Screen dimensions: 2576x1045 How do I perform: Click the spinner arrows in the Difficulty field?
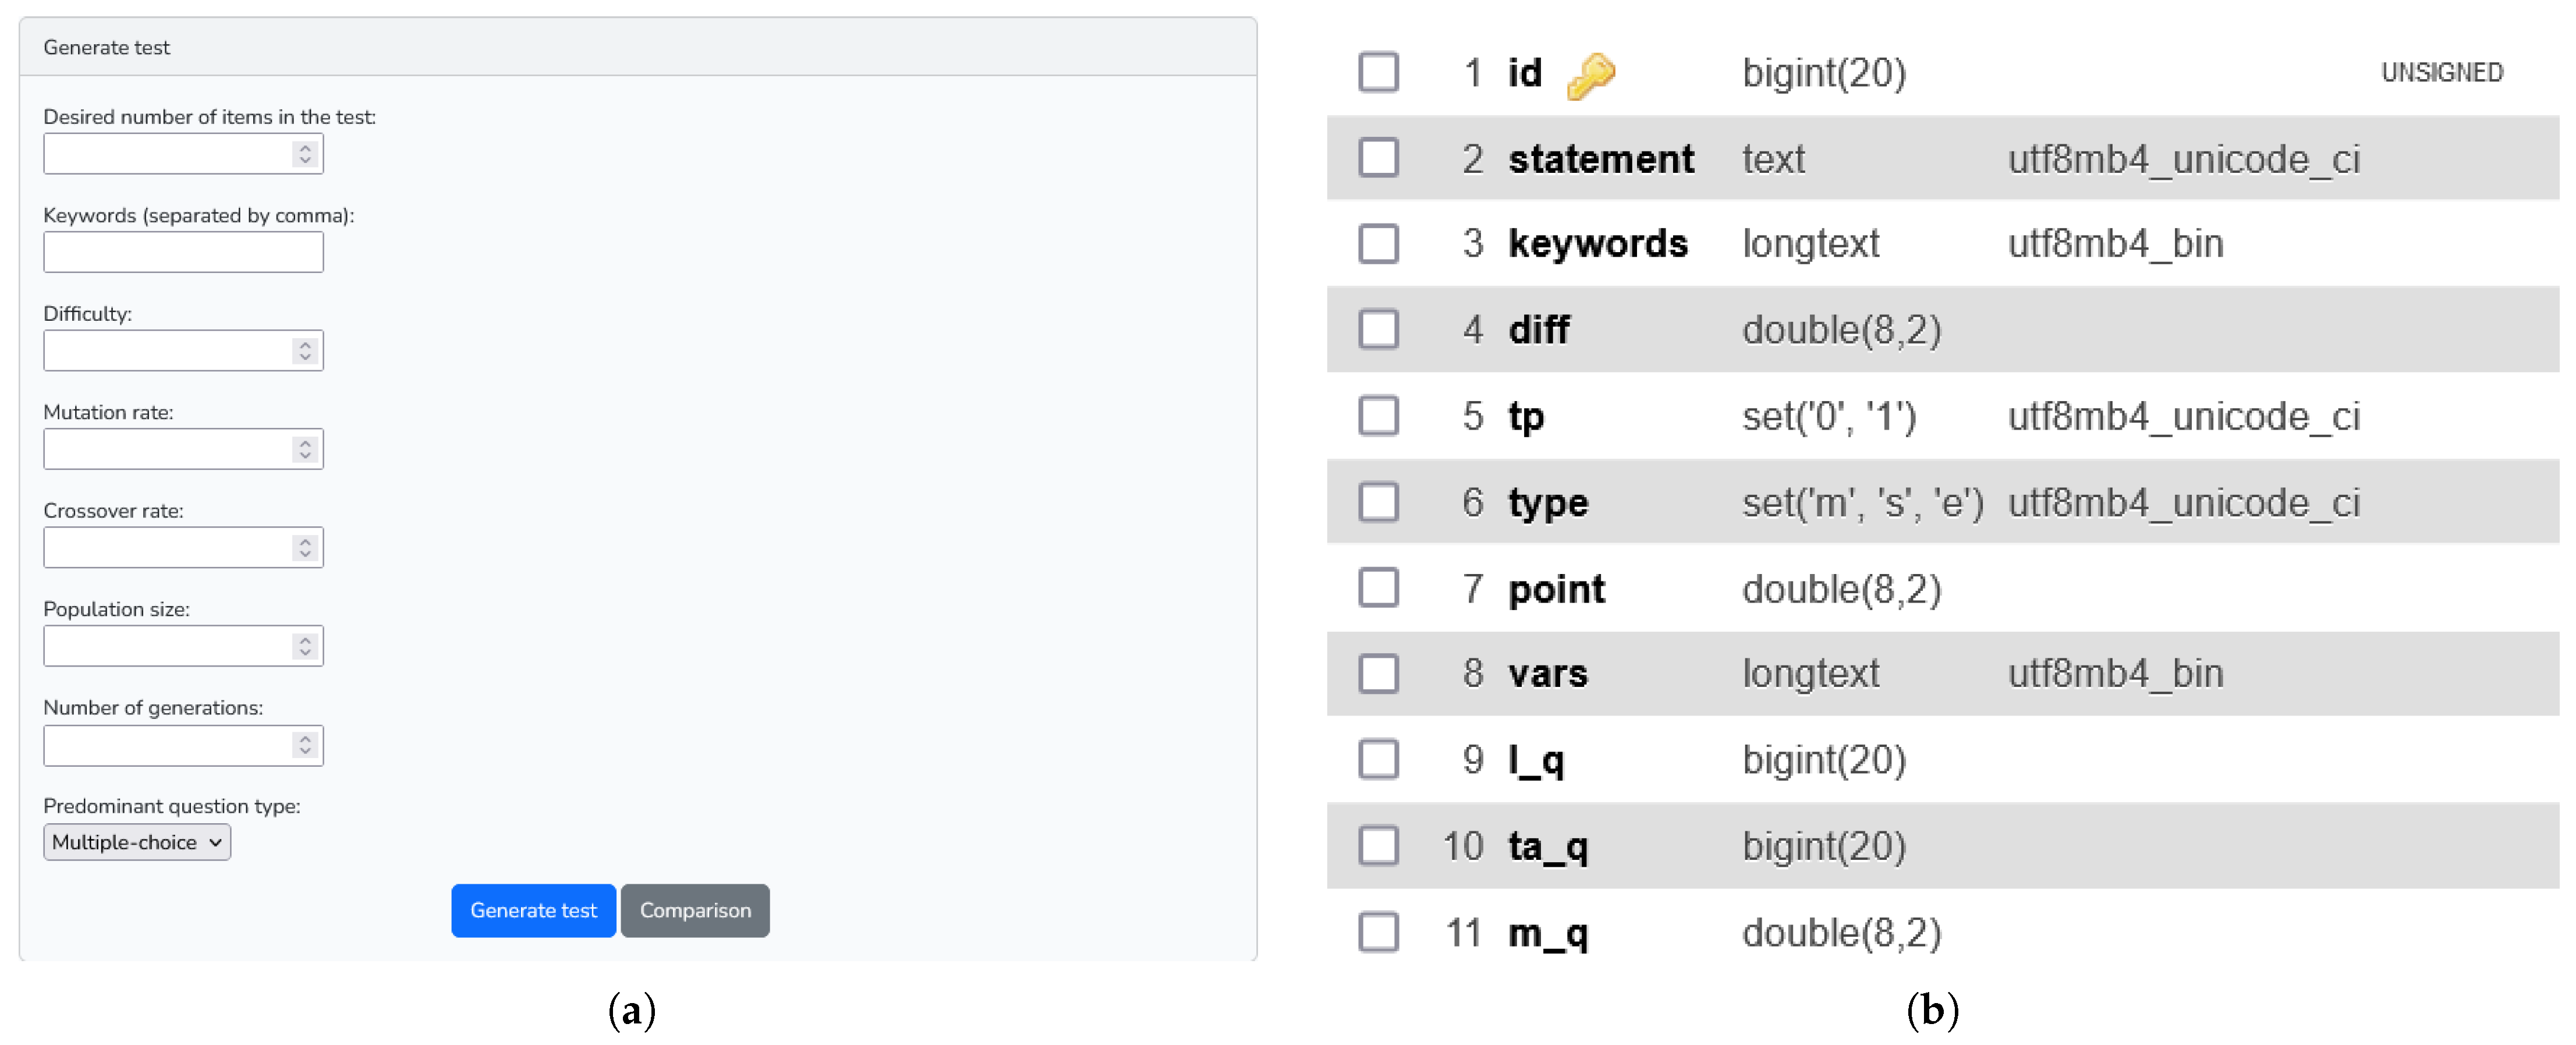(x=305, y=351)
